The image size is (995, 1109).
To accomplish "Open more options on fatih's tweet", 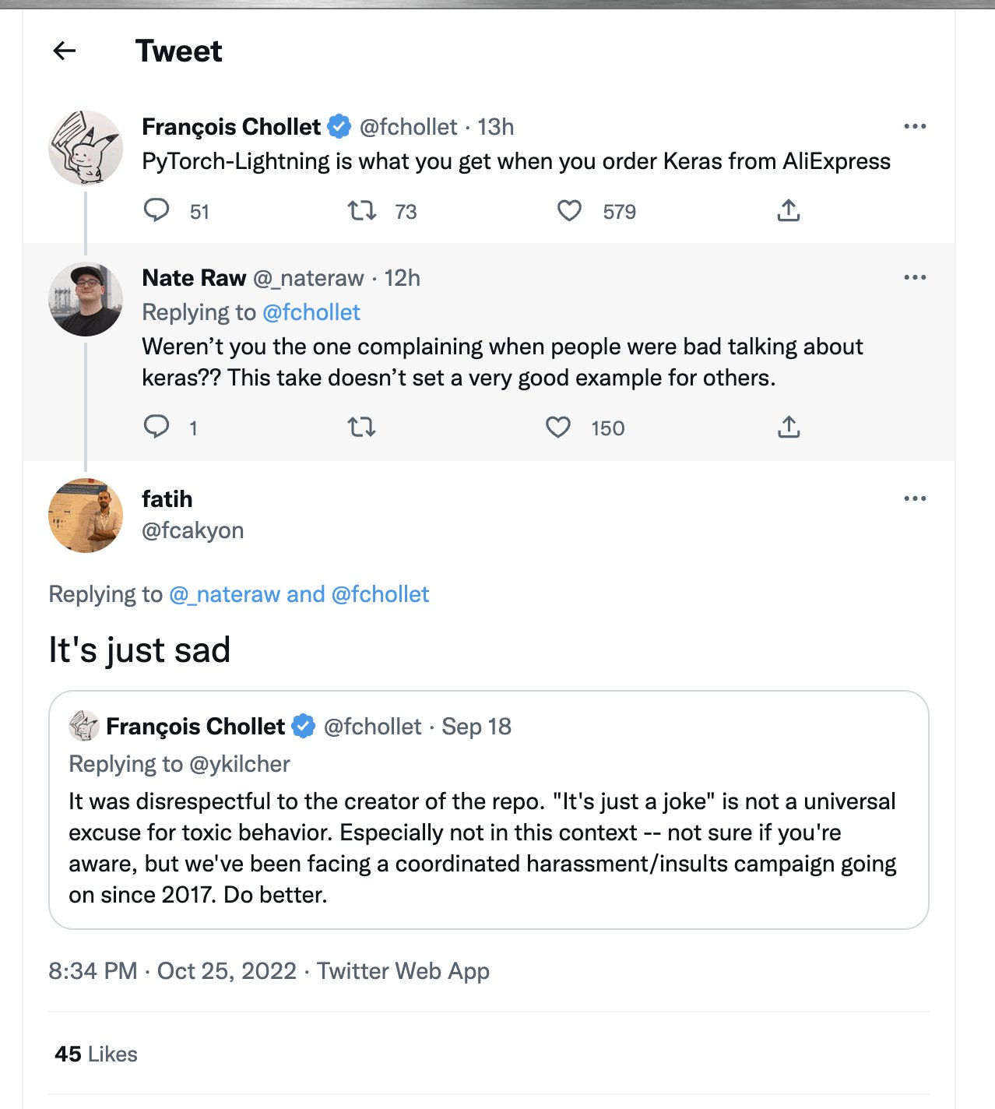I will [915, 498].
